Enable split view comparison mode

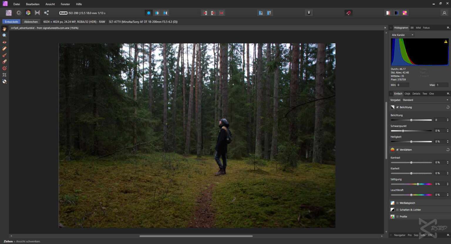(x=157, y=13)
